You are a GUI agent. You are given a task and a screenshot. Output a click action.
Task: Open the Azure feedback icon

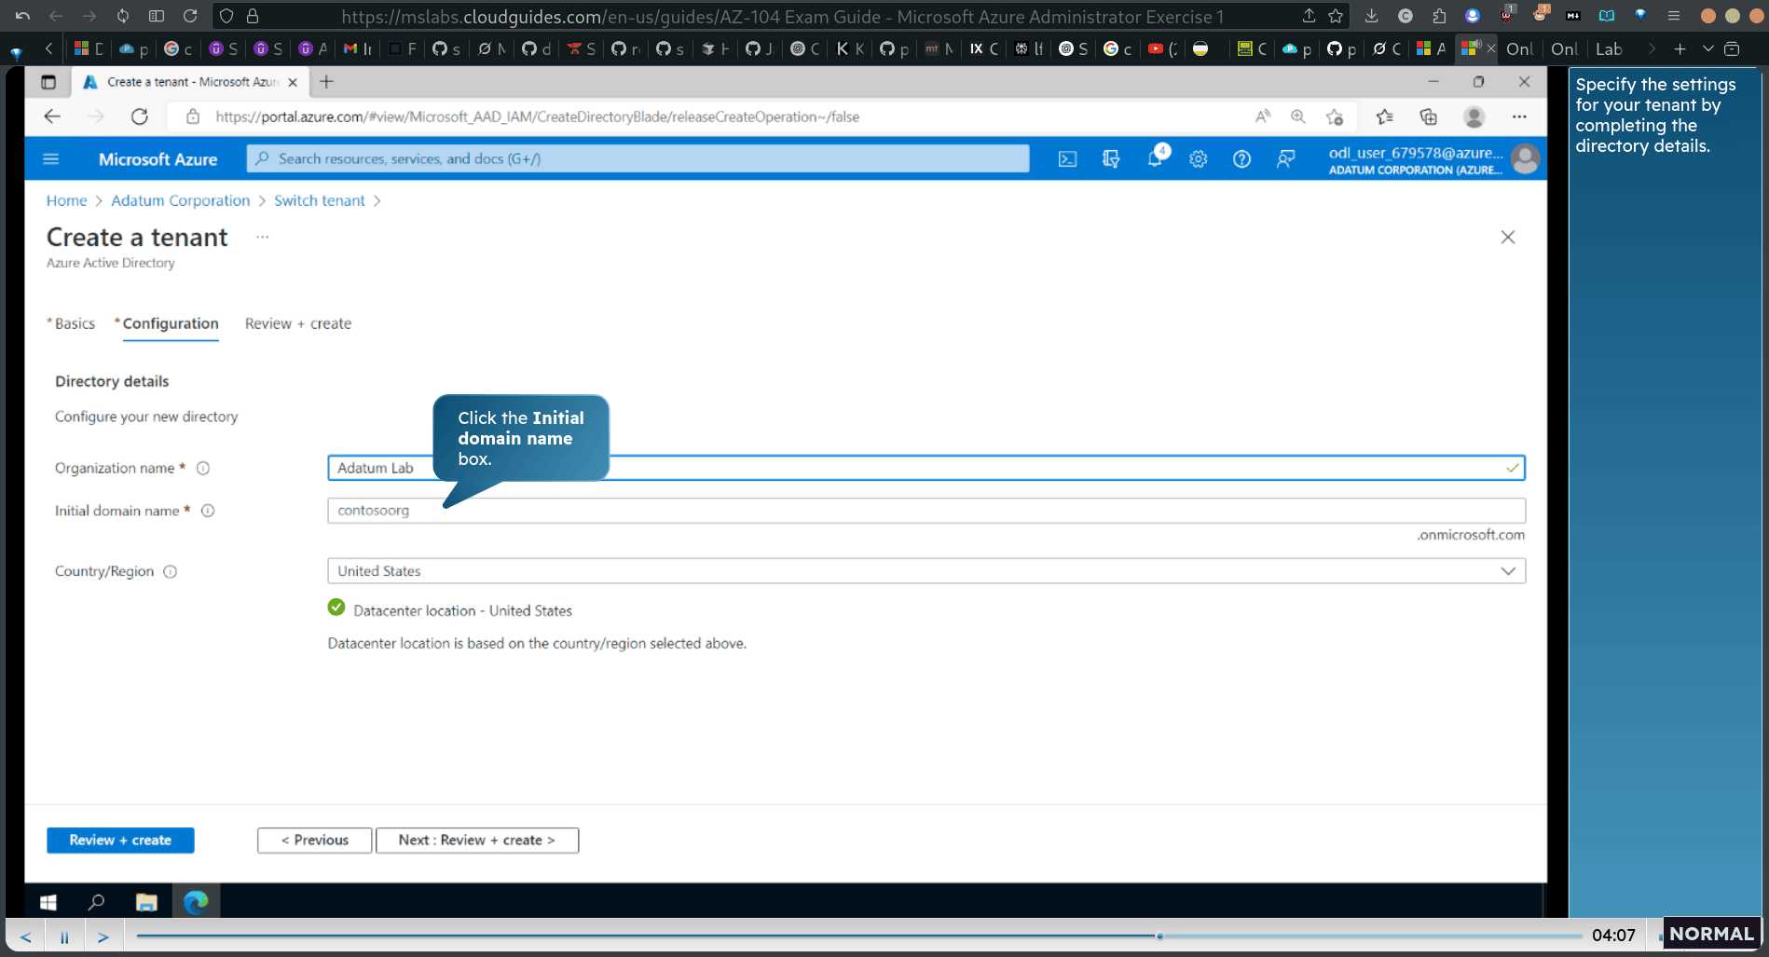pos(1285,159)
